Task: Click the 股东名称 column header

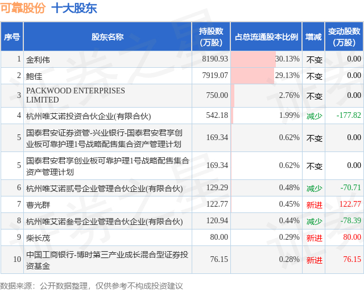Action: [107, 37]
